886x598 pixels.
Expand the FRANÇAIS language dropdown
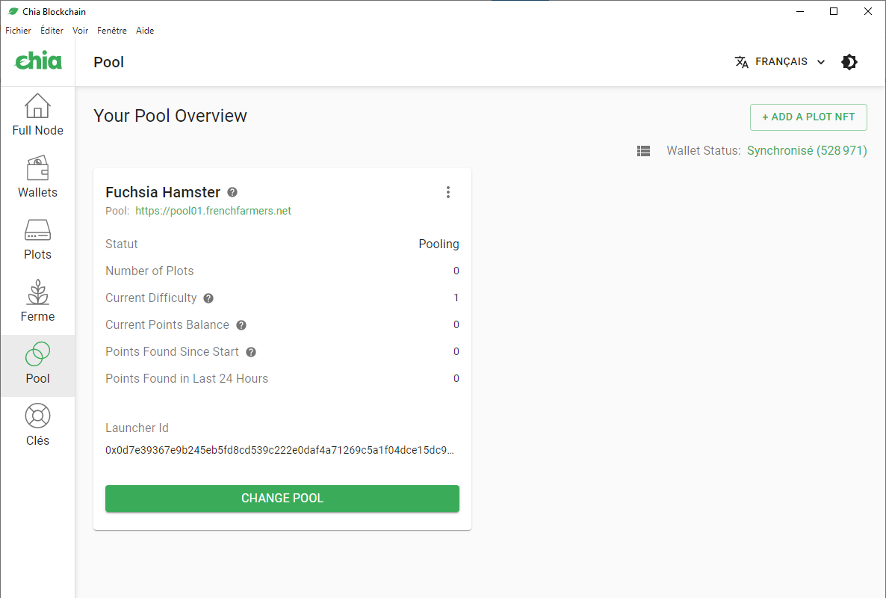coord(780,62)
